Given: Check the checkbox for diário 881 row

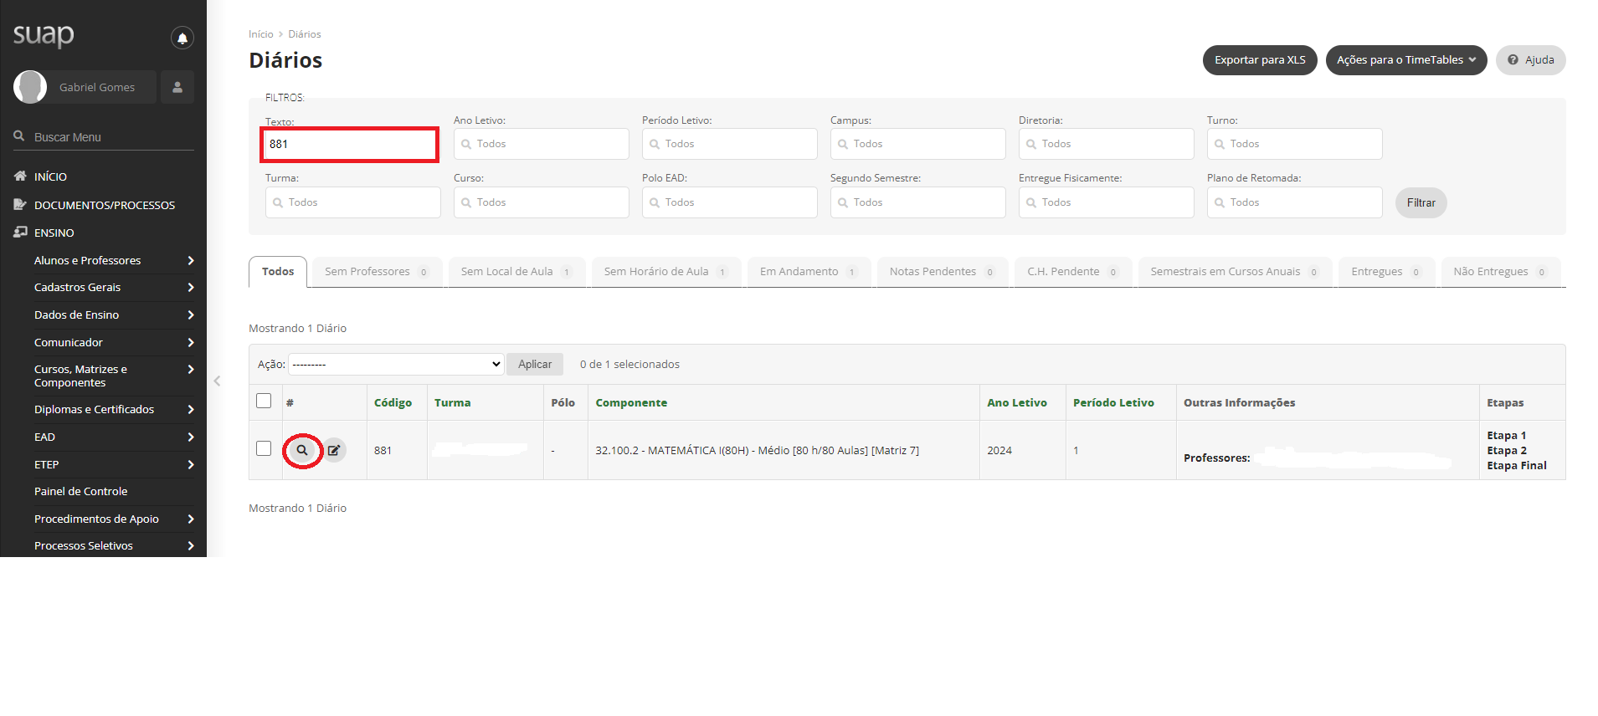Looking at the screenshot, I should pyautogui.click(x=264, y=448).
